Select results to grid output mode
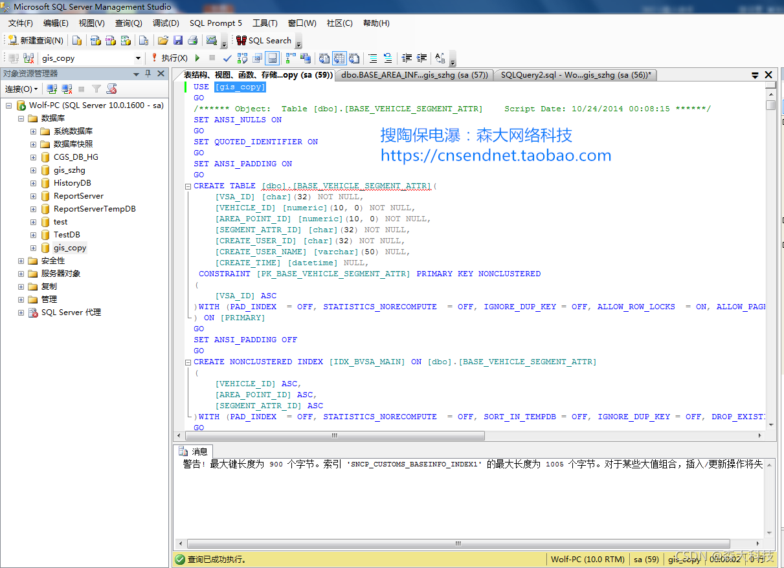Screen dimensions: 784x568 point(339,58)
